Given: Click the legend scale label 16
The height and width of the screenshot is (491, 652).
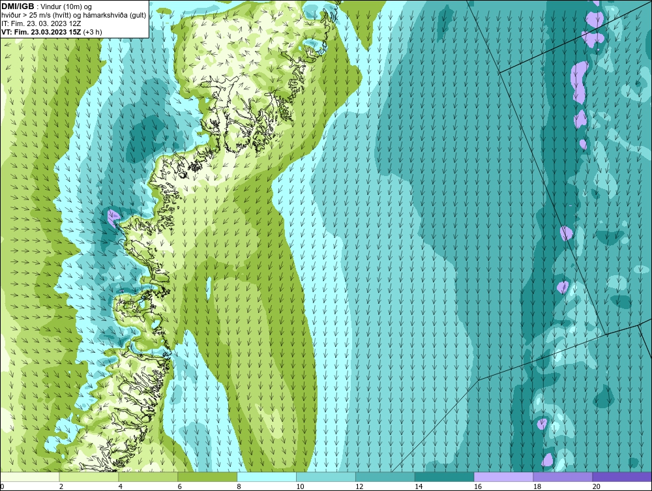Looking at the screenshot, I should 478,486.
